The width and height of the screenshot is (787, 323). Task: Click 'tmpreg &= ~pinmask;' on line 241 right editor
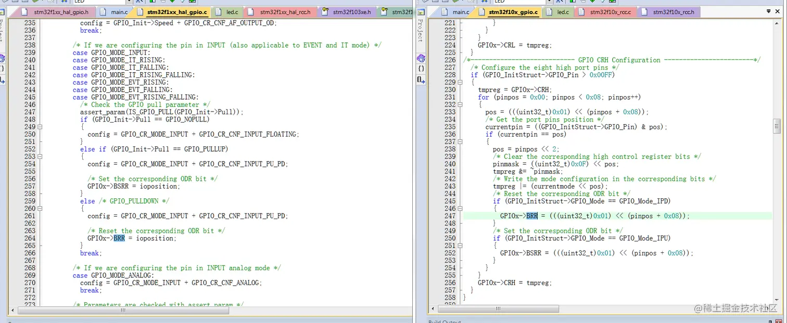point(528,171)
